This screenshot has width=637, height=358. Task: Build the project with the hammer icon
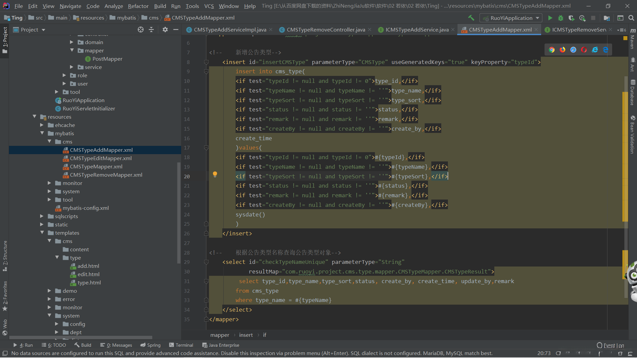471,18
